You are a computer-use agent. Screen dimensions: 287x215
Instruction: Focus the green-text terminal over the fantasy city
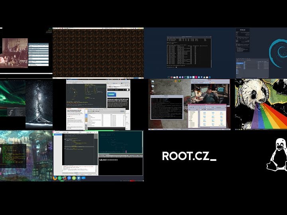point(13,156)
